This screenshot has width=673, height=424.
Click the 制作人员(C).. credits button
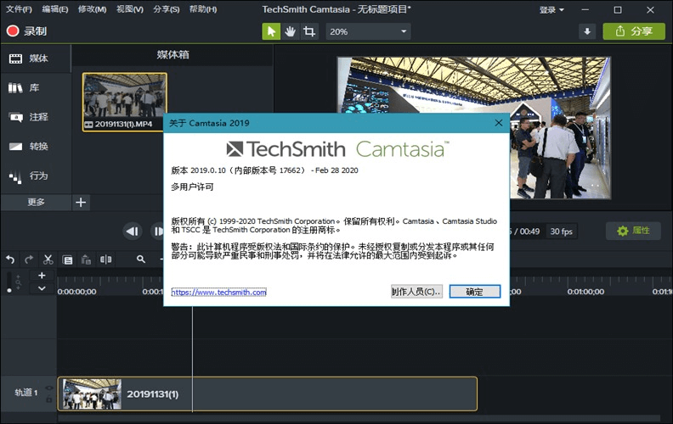tap(416, 292)
